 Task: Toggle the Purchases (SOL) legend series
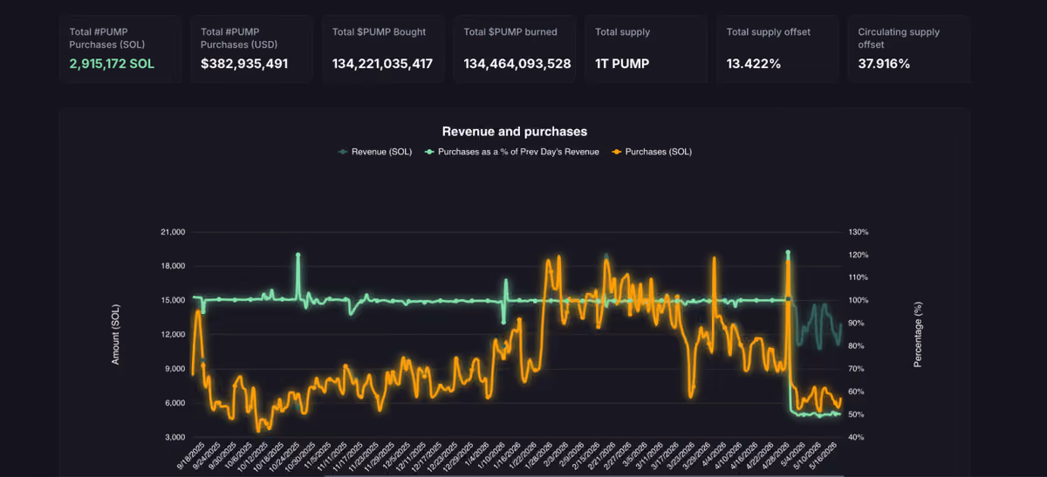click(x=652, y=152)
